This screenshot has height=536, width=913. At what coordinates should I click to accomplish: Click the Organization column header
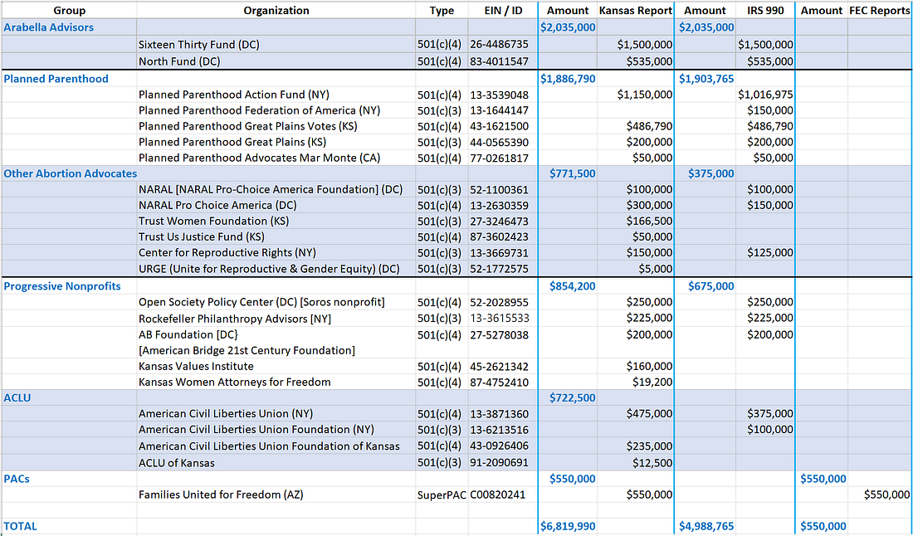point(276,11)
